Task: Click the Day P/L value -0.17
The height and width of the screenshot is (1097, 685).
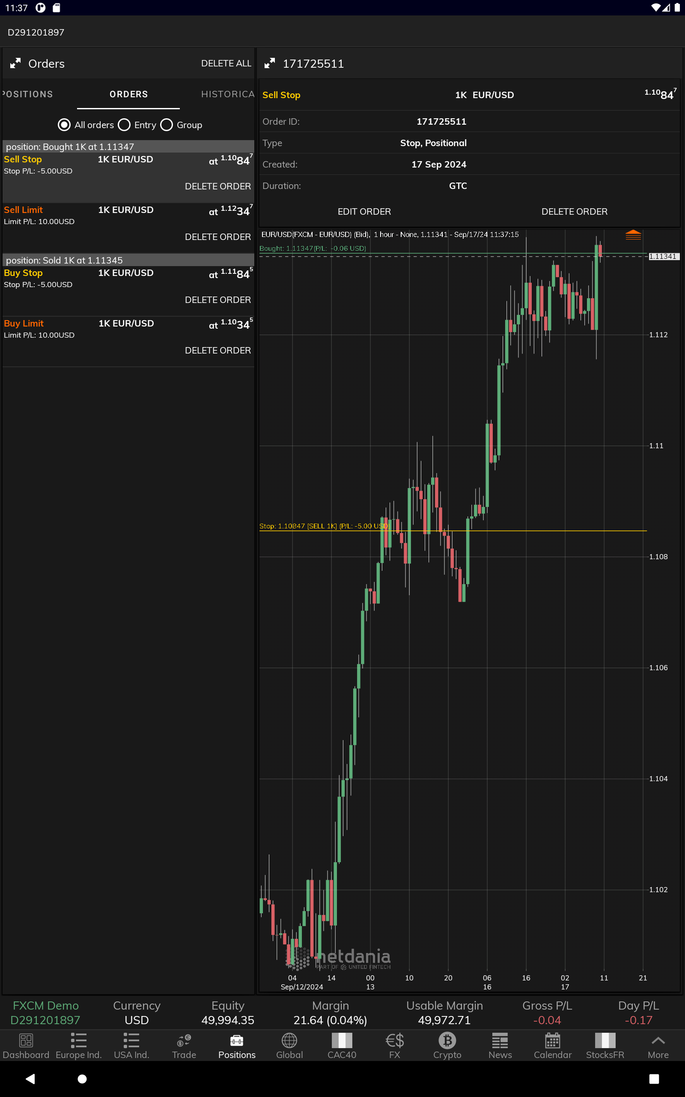Action: tap(638, 1020)
